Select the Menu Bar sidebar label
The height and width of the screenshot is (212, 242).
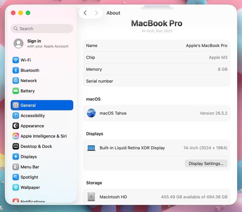pyautogui.click(x=30, y=167)
